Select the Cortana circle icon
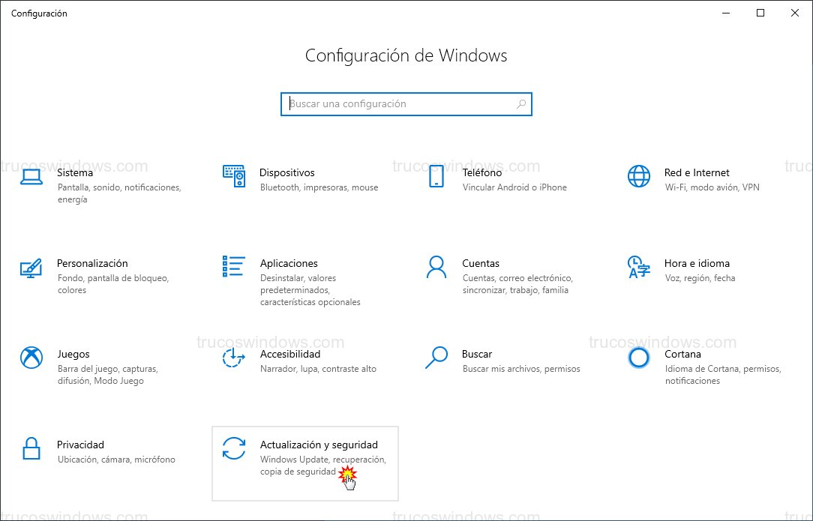The width and height of the screenshot is (813, 521). click(x=638, y=358)
